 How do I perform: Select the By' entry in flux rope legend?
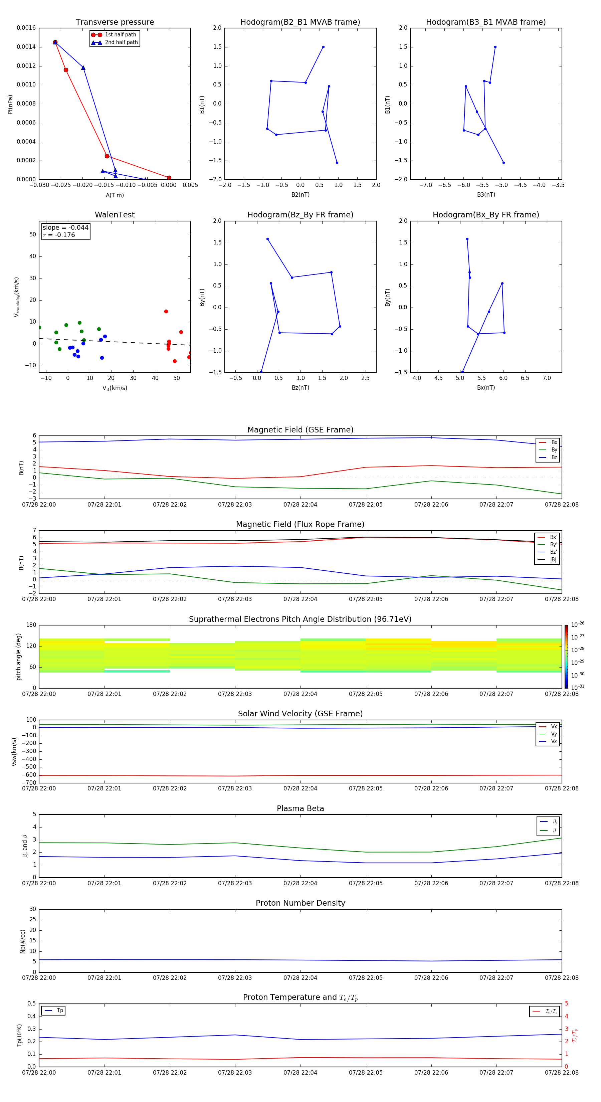[x=547, y=545]
